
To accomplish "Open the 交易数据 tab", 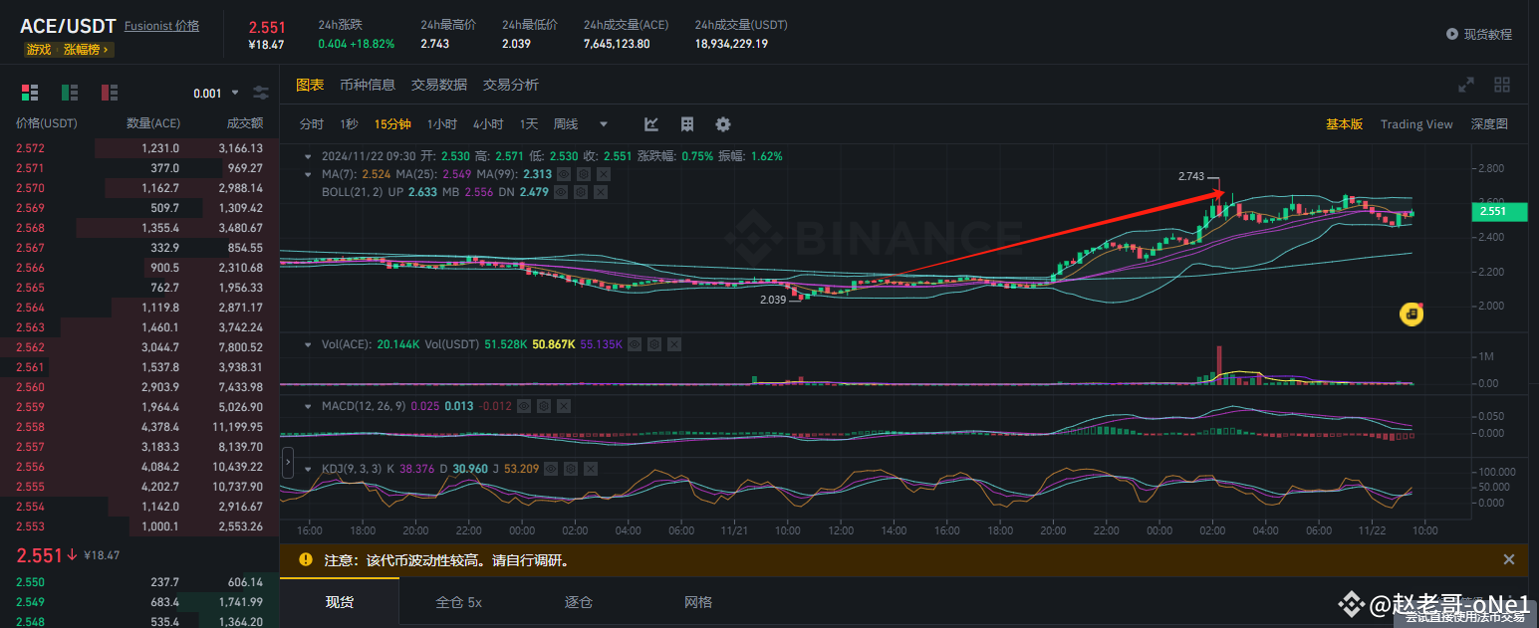I will pyautogui.click(x=439, y=85).
